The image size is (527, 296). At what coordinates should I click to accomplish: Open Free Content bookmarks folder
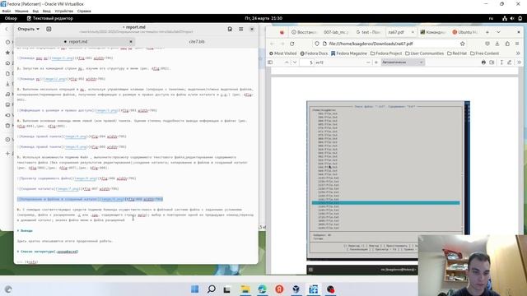tap(484, 53)
